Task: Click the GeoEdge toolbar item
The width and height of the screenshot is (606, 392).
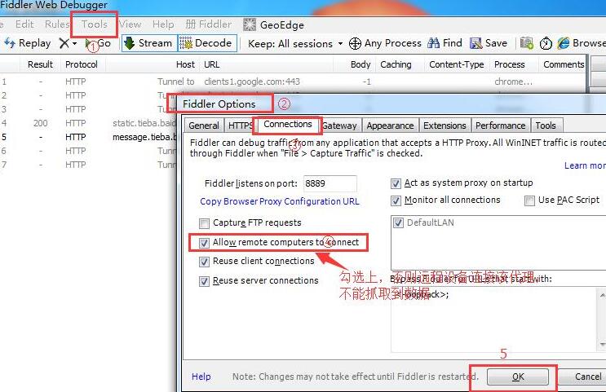Action: pyautogui.click(x=273, y=24)
